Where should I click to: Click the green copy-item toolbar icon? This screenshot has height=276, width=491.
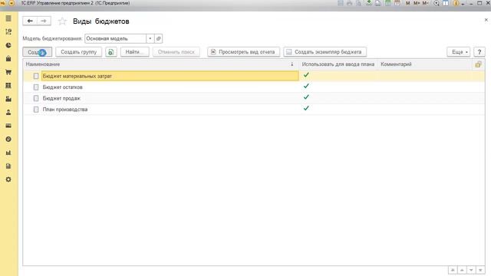tap(110, 52)
